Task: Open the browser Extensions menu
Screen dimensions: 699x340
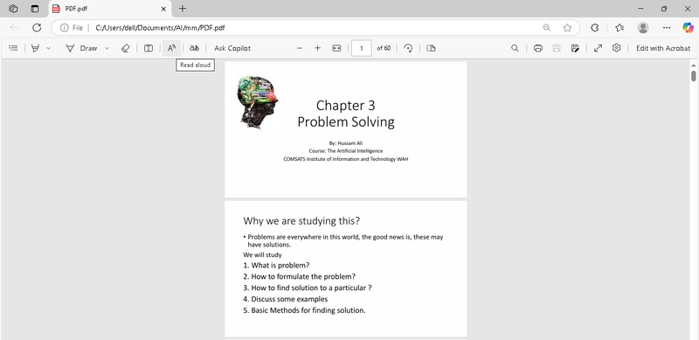Action: click(x=594, y=28)
